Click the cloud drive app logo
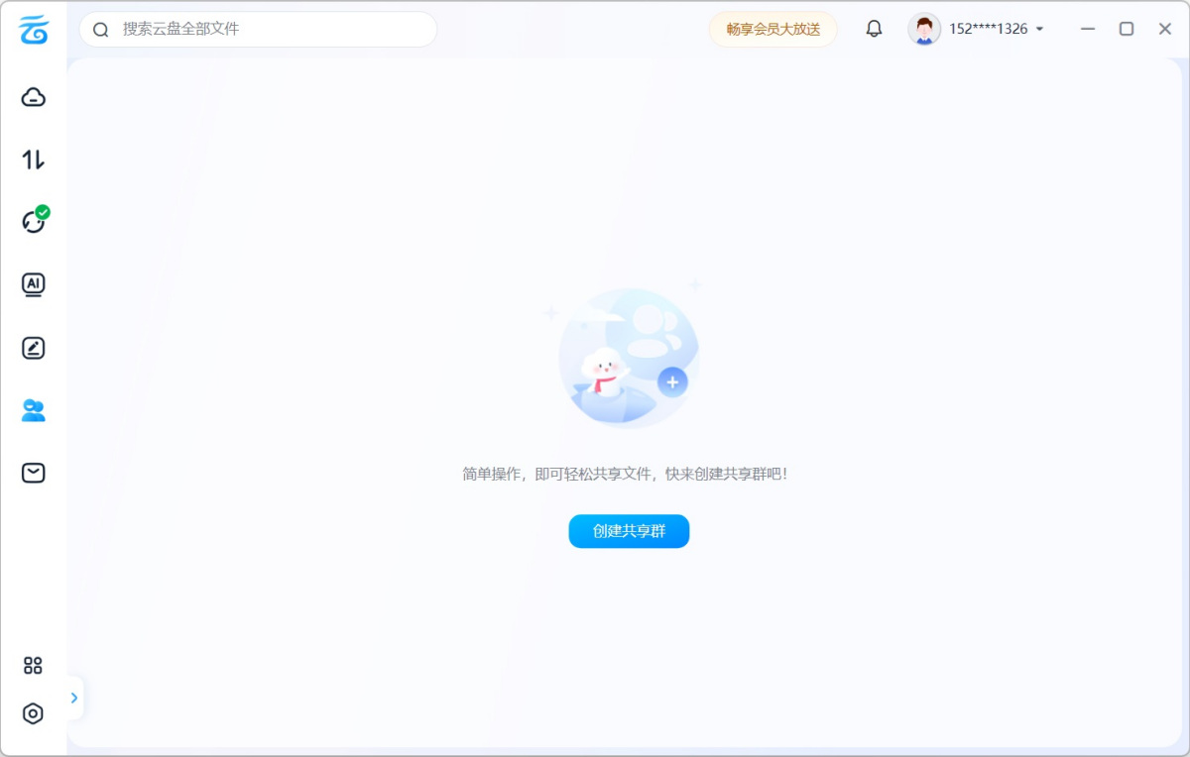 pyautogui.click(x=33, y=29)
